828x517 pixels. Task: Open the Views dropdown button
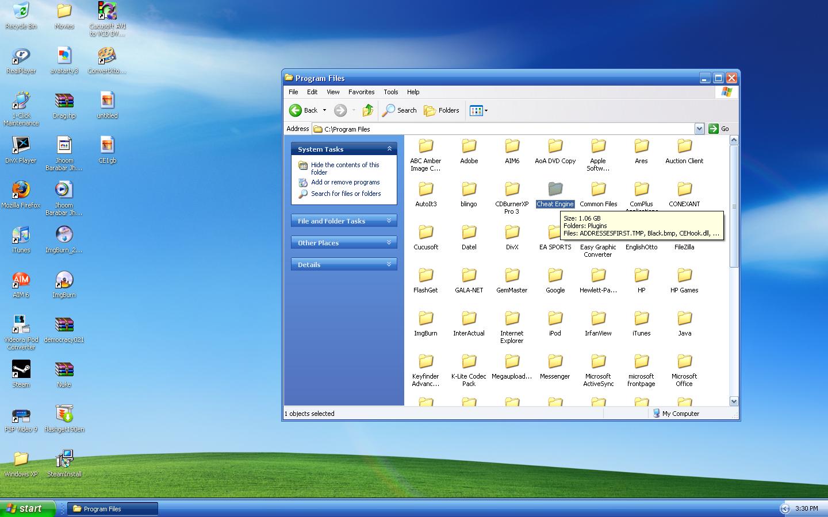478,110
